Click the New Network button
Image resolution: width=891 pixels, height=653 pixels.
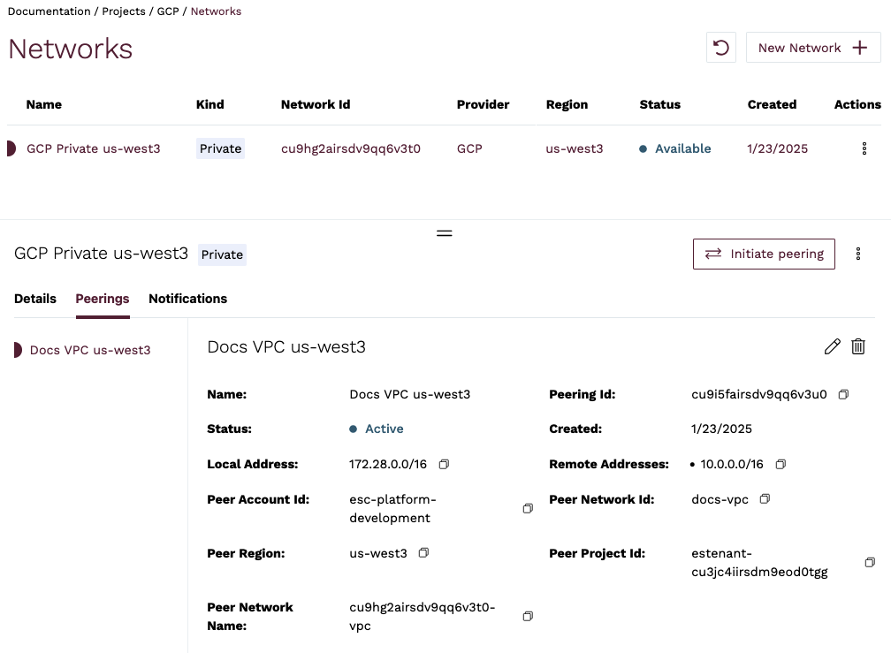click(x=813, y=48)
